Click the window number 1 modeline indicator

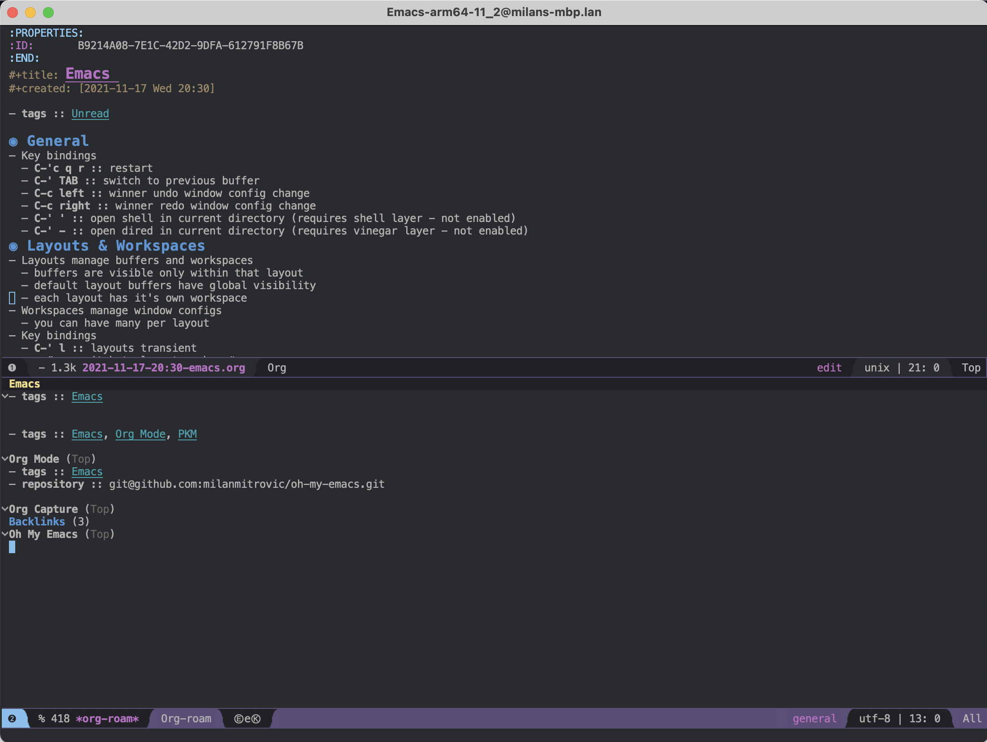point(12,368)
